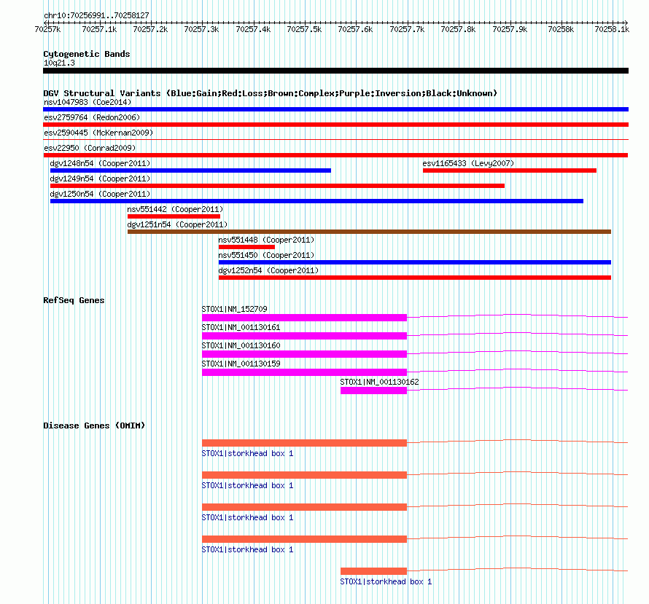Image resolution: width=649 pixels, height=604 pixels.
Task: Open variant dgv1252n54 (Cooper2011)
Action: (415, 278)
